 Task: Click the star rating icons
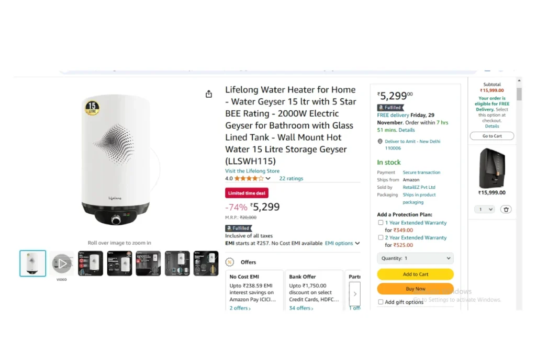pyautogui.click(x=249, y=178)
